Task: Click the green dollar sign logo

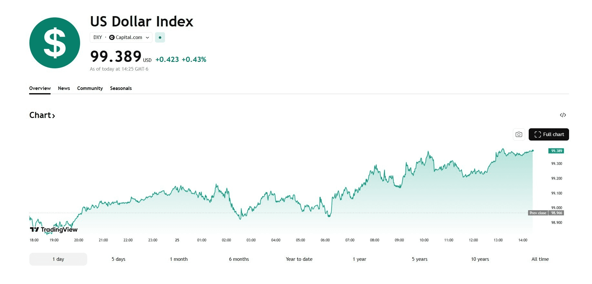Action: pos(55,43)
